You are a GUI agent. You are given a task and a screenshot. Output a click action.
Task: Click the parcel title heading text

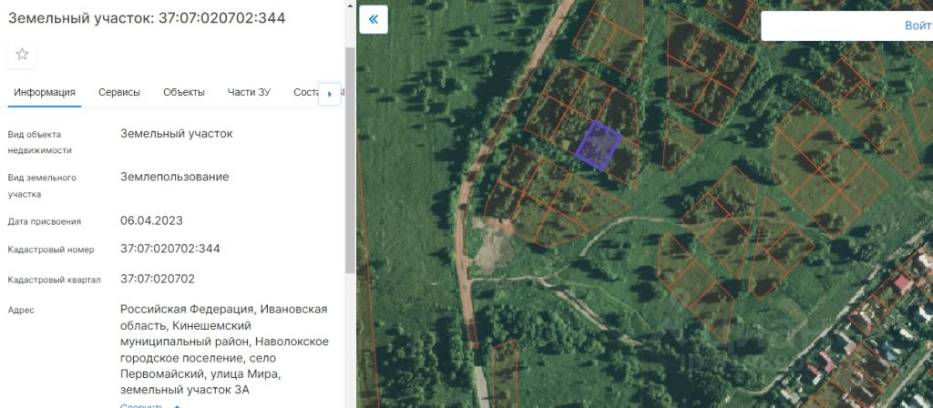coord(147,18)
